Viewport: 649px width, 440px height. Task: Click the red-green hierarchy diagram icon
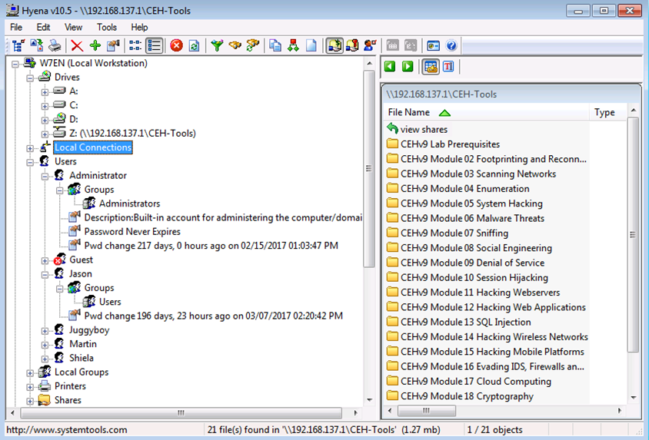[x=293, y=45]
